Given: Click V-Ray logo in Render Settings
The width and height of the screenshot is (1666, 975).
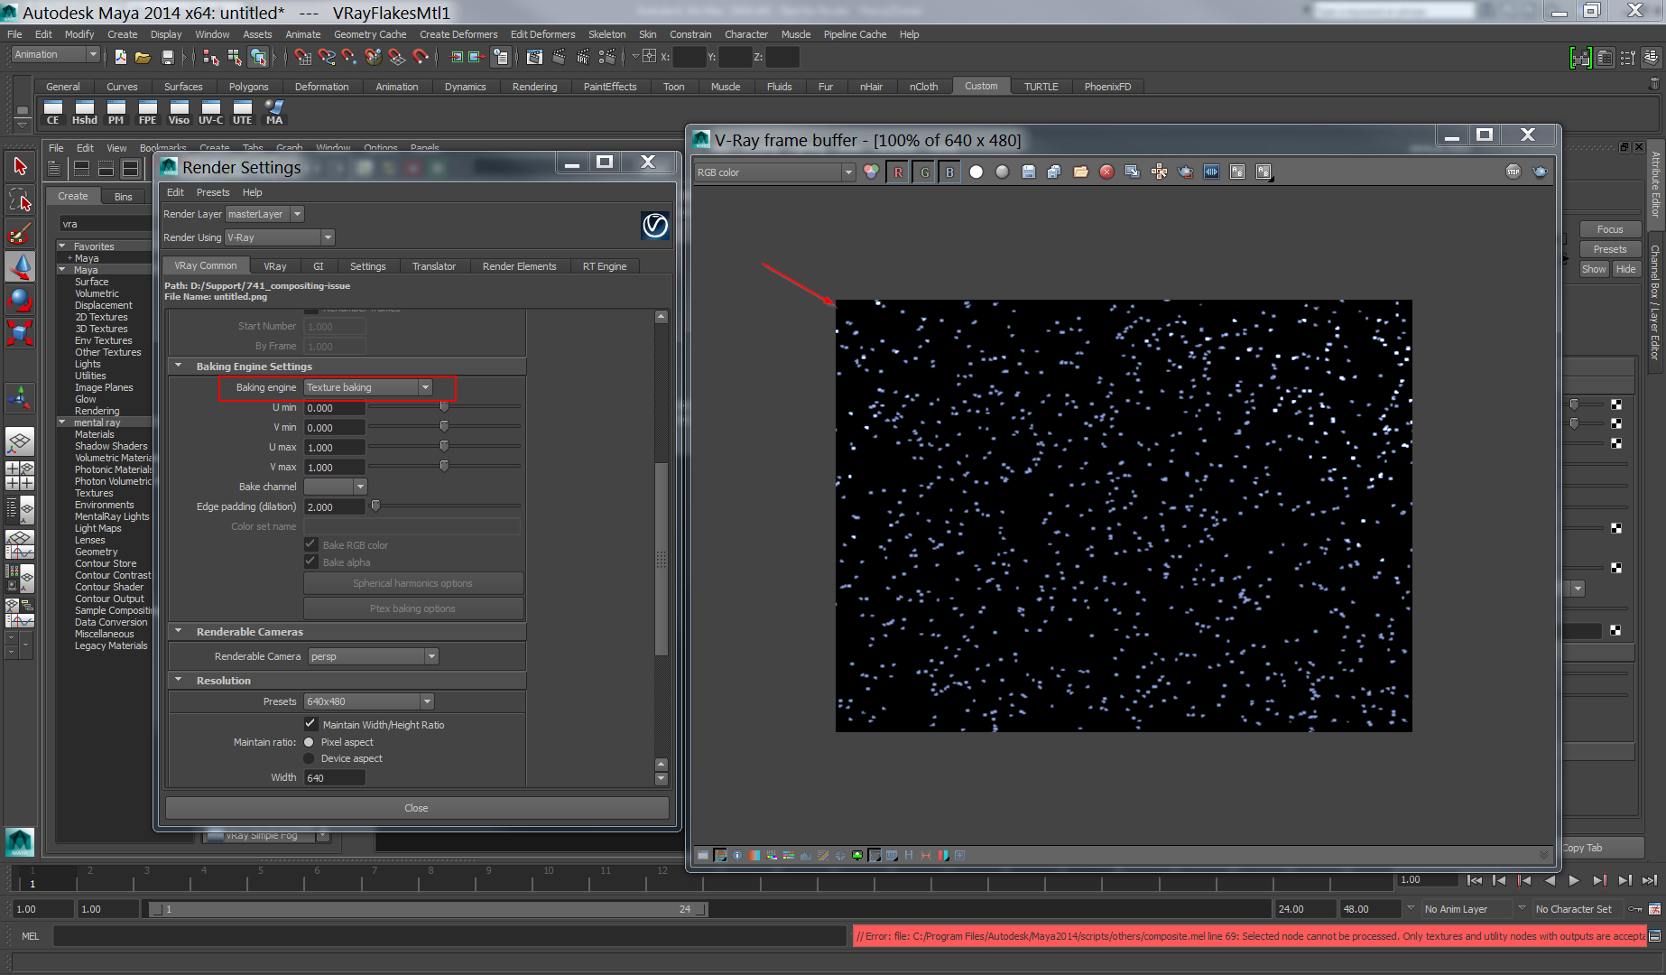Looking at the screenshot, I should pos(654,226).
